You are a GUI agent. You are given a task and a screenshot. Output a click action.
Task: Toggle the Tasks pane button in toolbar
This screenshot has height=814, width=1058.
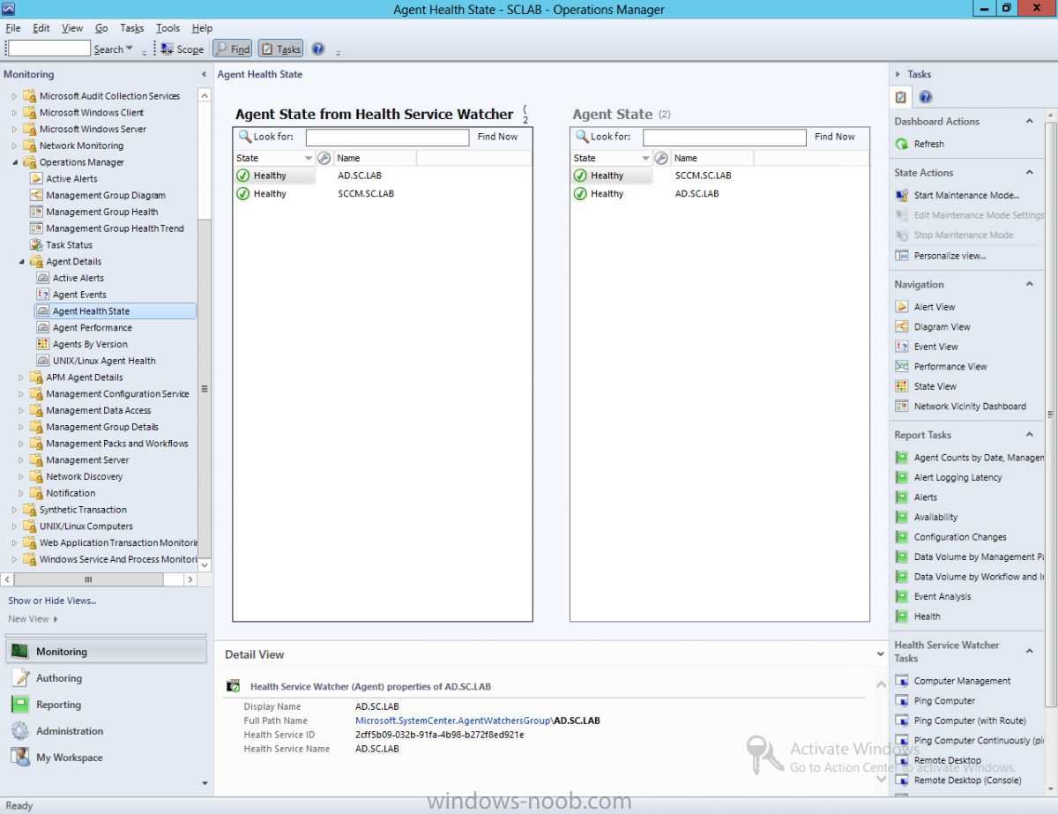coord(281,49)
